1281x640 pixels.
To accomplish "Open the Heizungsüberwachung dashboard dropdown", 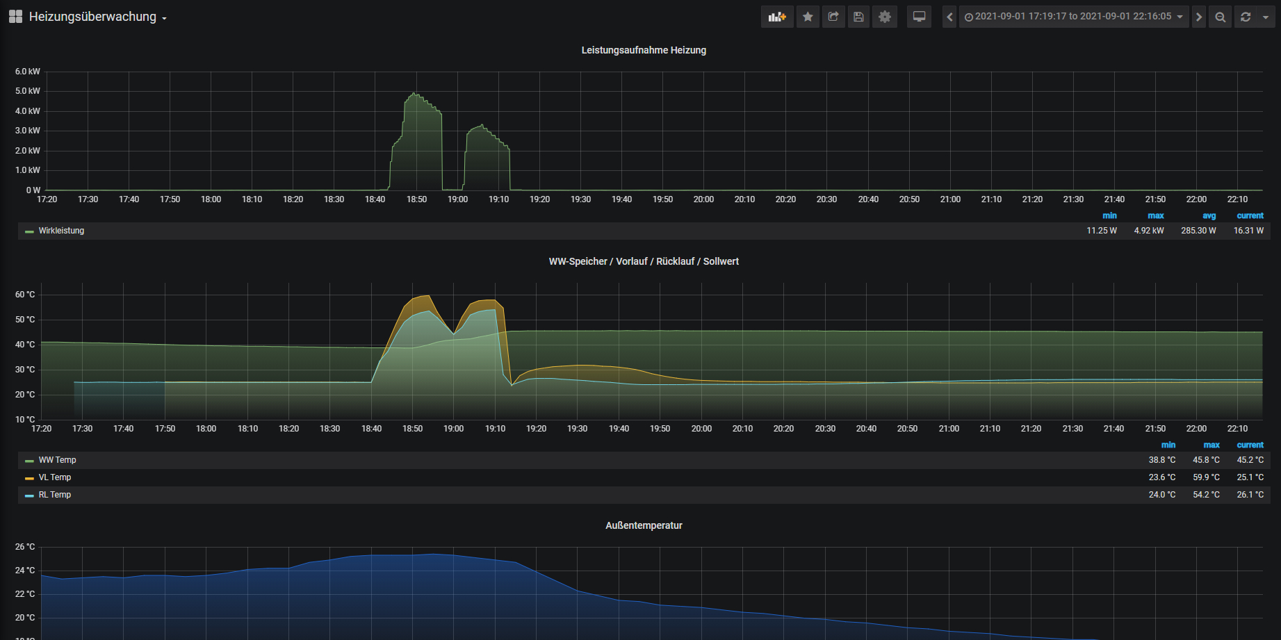I will pyautogui.click(x=97, y=17).
